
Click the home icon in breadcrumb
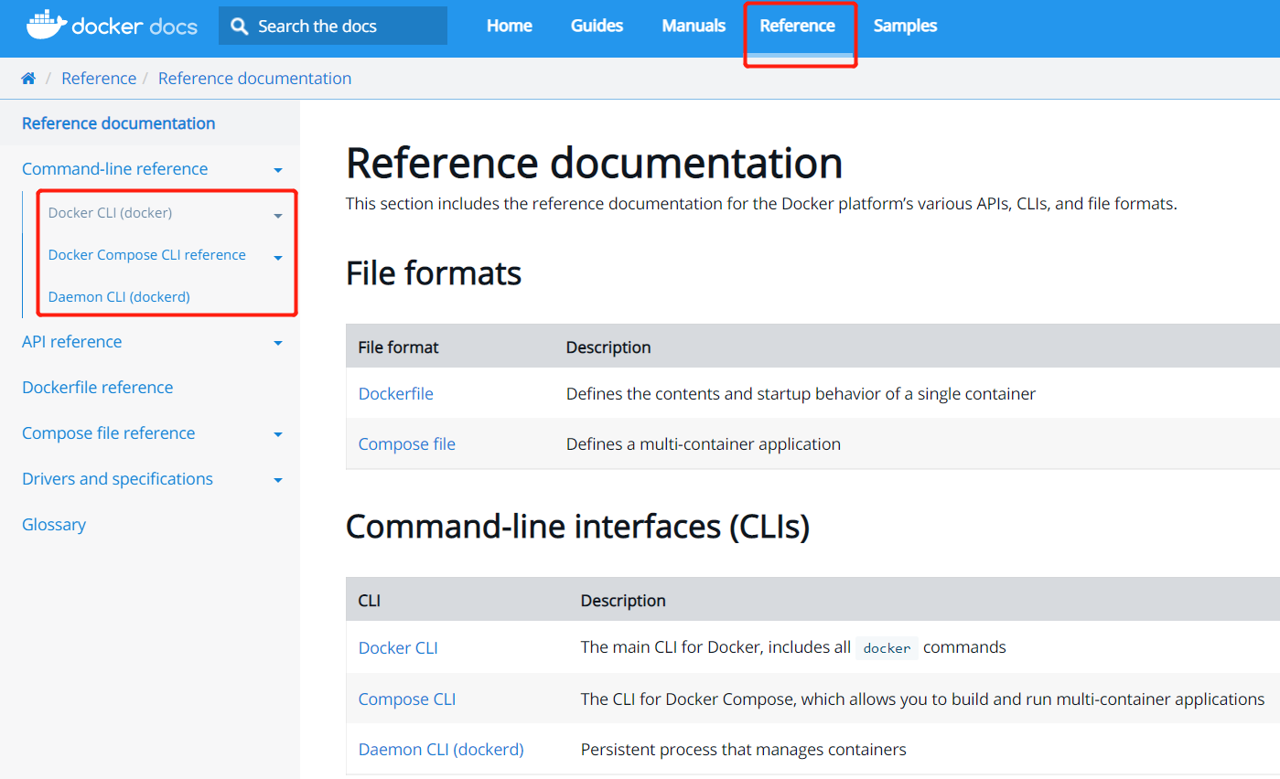[x=28, y=79]
